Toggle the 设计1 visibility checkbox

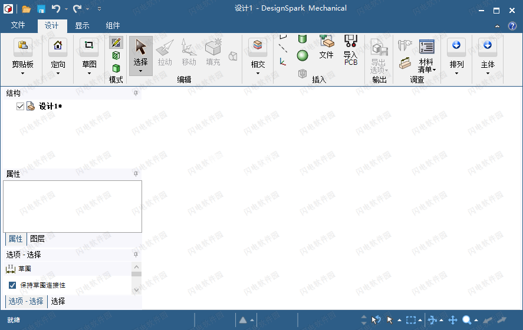[x=20, y=106]
